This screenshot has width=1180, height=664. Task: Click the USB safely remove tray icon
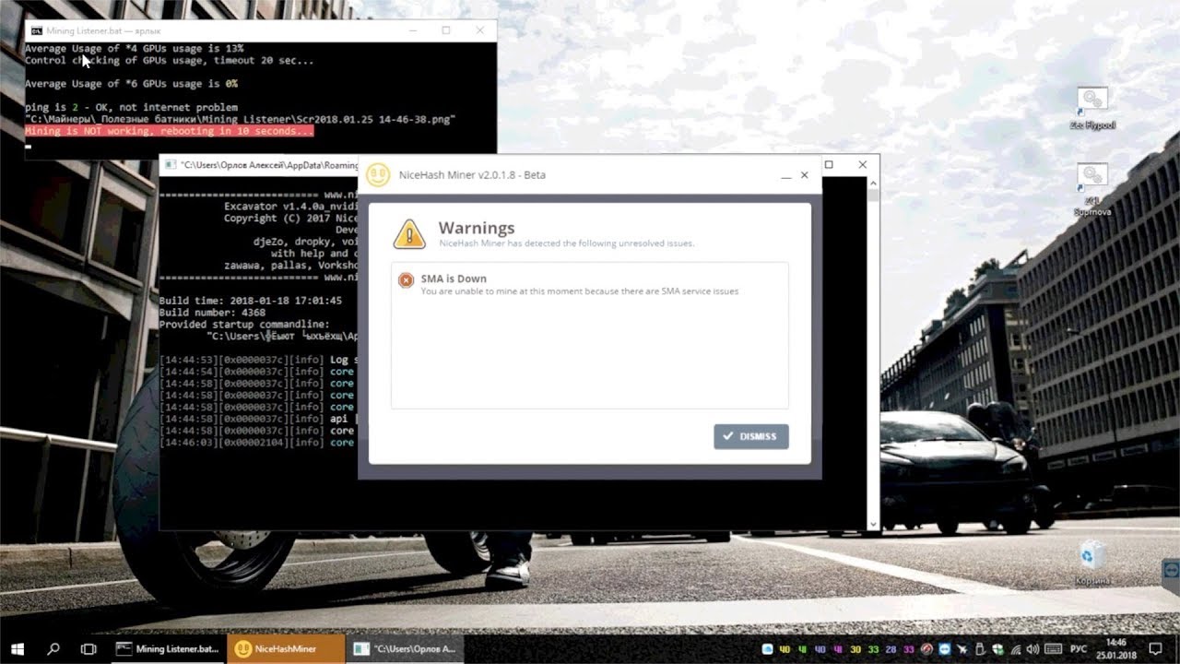click(980, 649)
